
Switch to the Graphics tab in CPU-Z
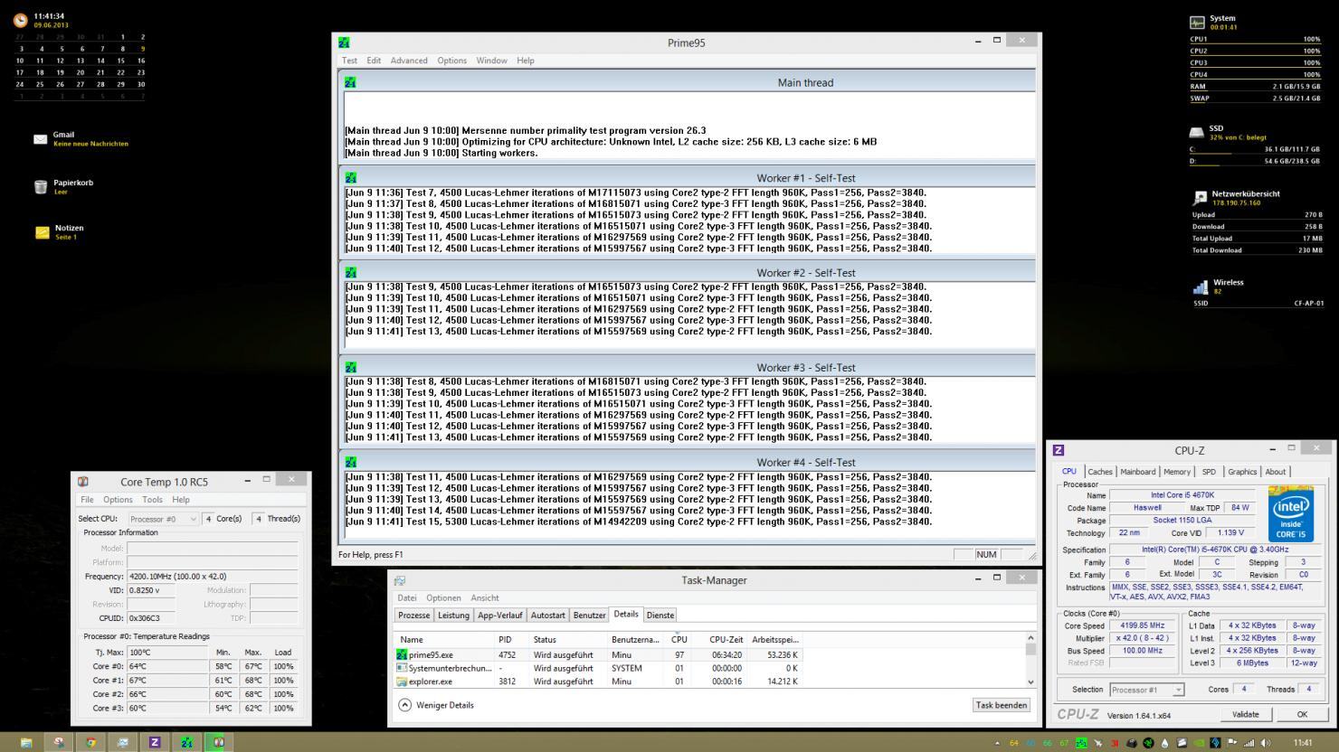1242,472
